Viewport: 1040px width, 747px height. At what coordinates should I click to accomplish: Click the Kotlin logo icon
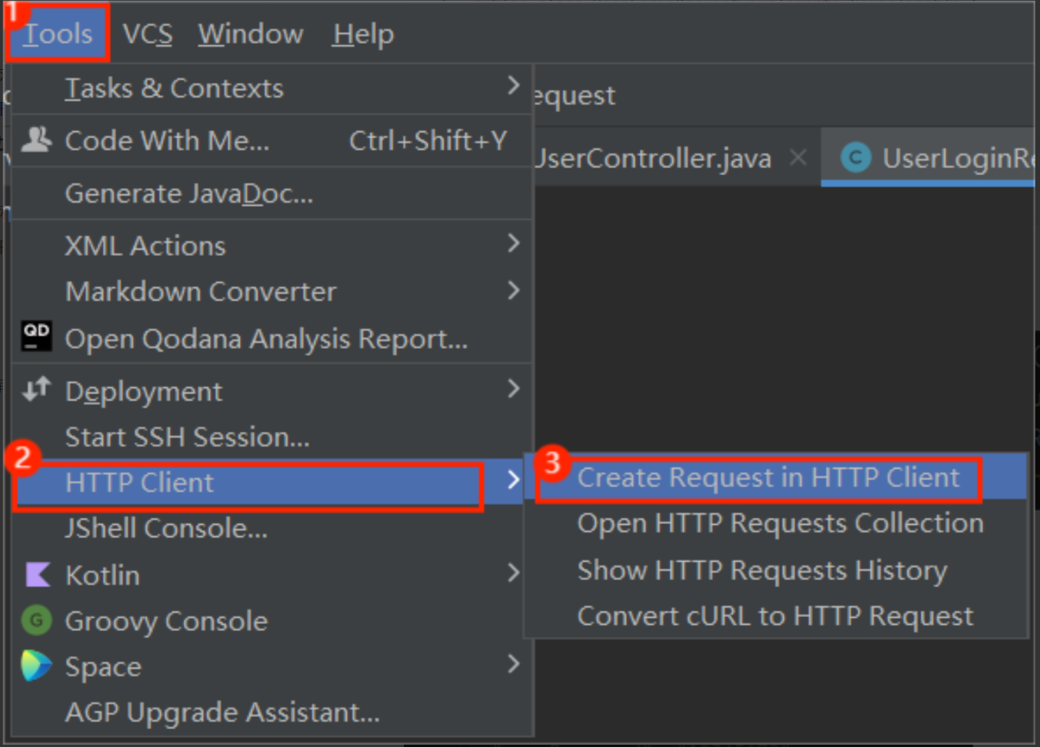click(x=37, y=574)
